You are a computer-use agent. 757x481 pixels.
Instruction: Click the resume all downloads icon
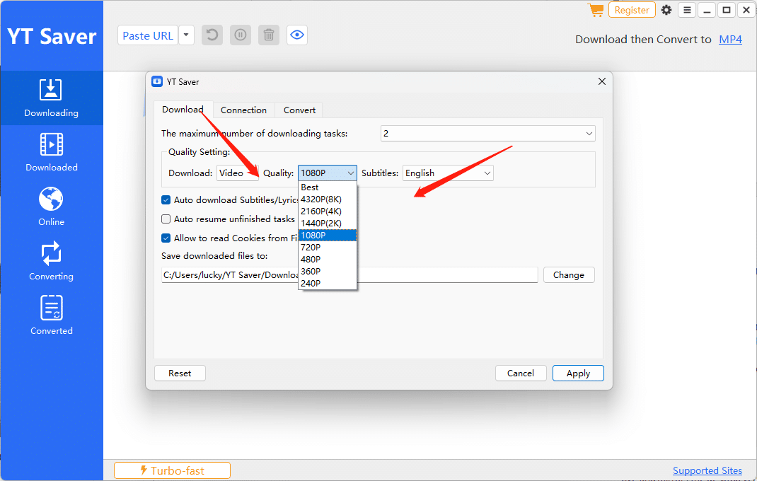(x=212, y=35)
